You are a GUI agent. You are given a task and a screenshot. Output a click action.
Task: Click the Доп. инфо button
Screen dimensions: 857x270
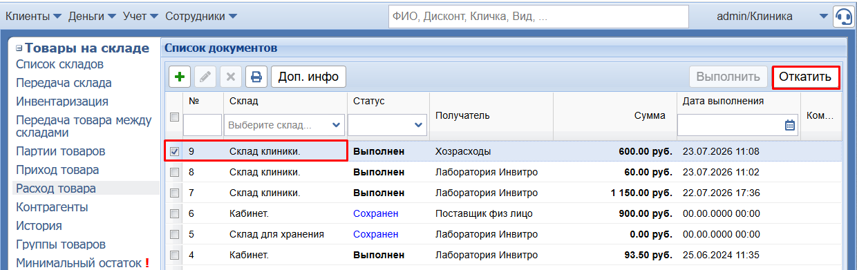[308, 77]
